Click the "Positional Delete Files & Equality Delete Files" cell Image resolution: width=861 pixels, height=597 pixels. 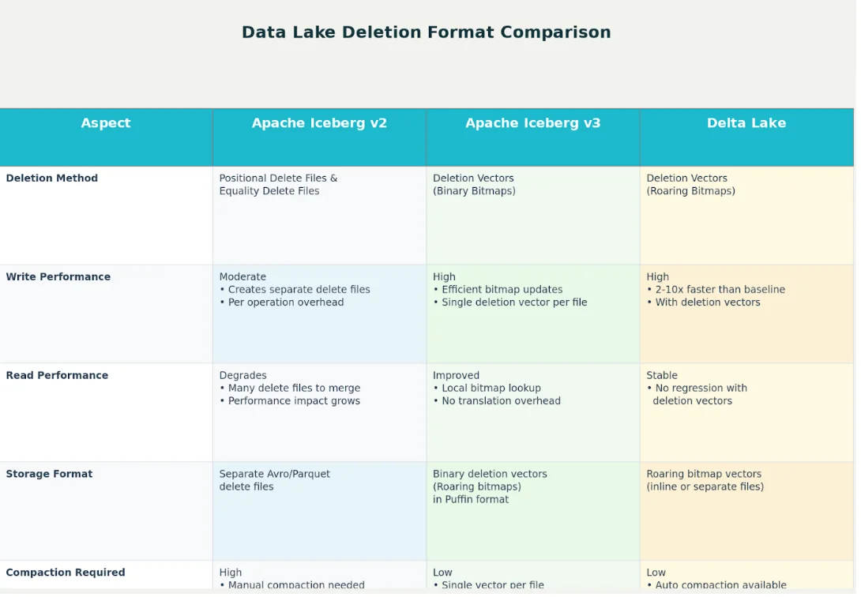tap(278, 185)
